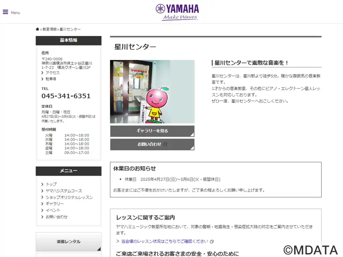
Task: Click the 基本情報 panel header
Action: point(69,40)
